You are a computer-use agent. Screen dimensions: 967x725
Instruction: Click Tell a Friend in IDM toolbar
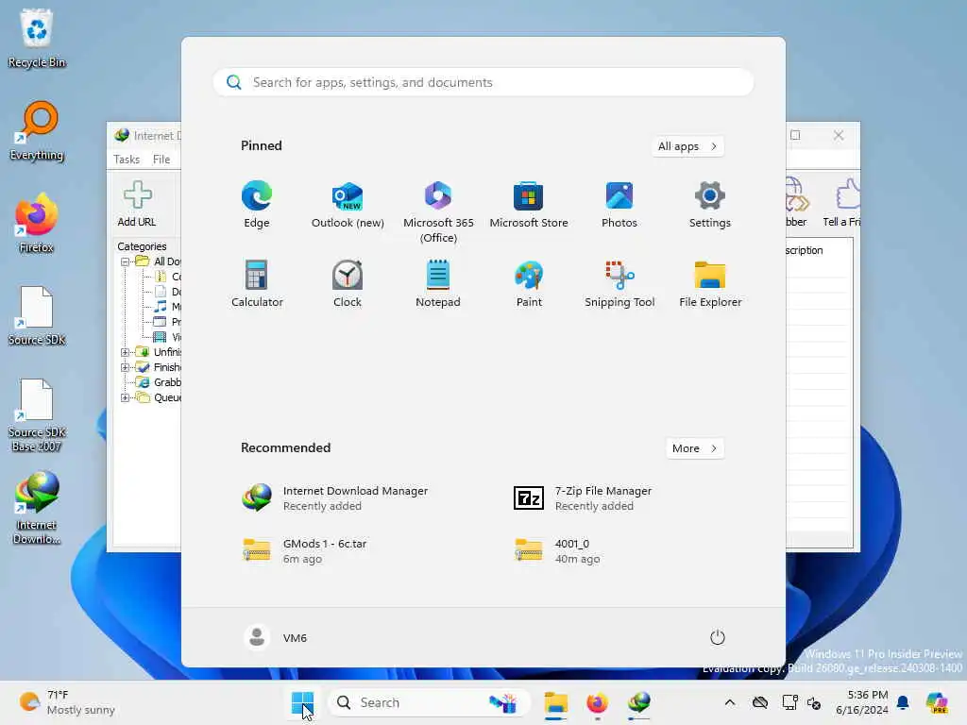click(841, 204)
